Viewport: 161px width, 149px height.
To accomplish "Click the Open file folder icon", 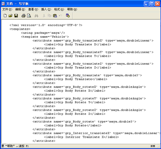I will point(10,16).
